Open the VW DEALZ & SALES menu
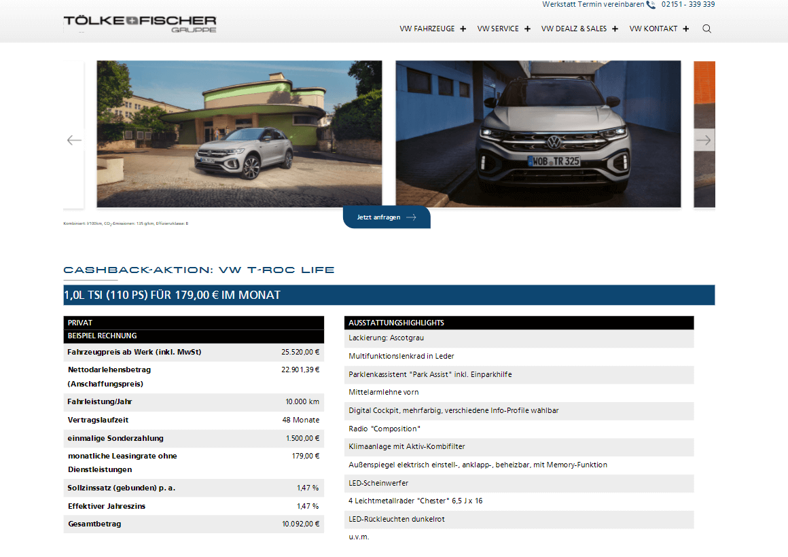 tap(574, 29)
